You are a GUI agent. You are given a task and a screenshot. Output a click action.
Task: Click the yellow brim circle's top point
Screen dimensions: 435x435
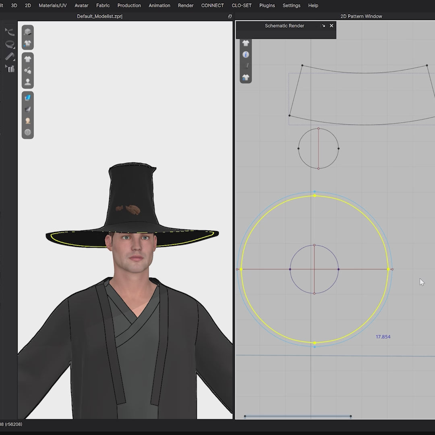click(315, 196)
